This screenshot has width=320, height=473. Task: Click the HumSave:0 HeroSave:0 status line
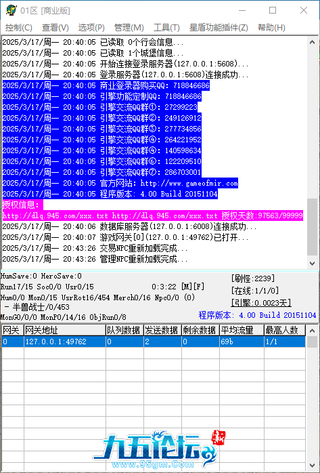[41, 276]
